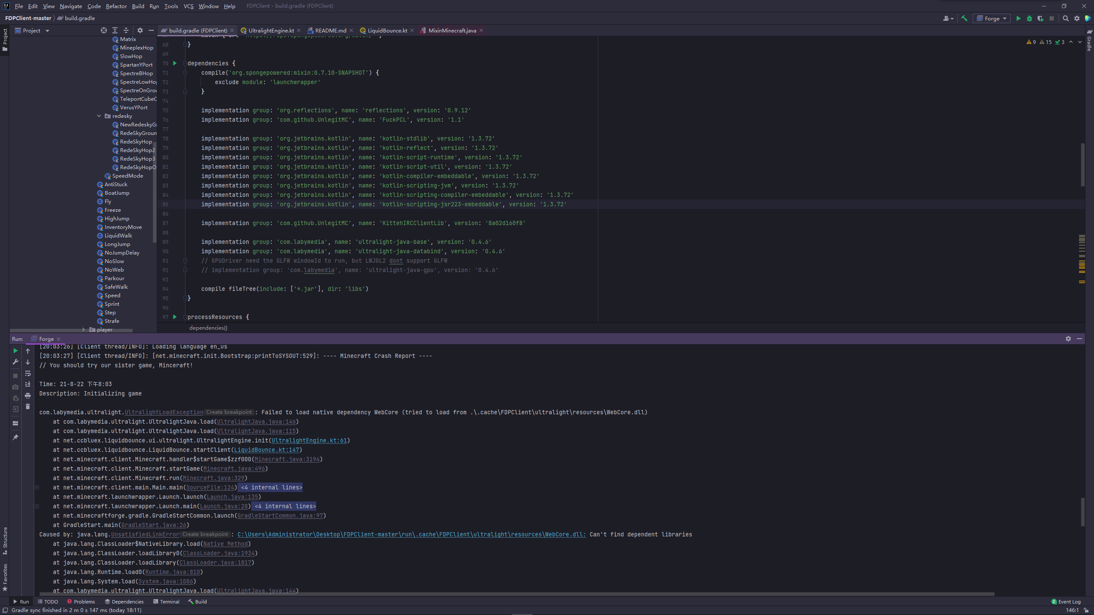This screenshot has height=615, width=1094.
Task: Toggle scroll to end of console
Action: 28,384
